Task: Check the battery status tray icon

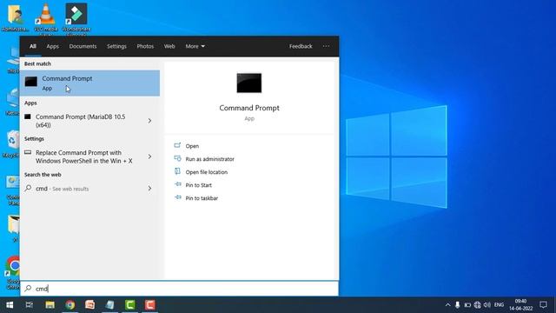Action: [467, 305]
